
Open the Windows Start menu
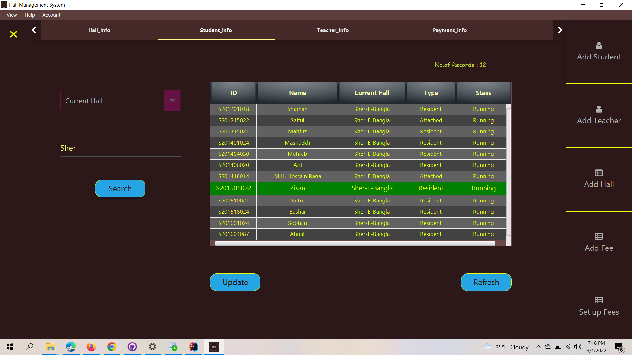tap(10, 347)
